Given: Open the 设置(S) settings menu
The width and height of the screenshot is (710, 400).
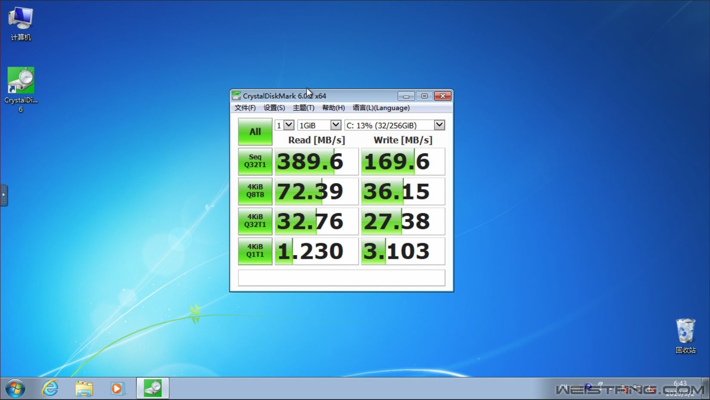Looking at the screenshot, I should tap(274, 108).
